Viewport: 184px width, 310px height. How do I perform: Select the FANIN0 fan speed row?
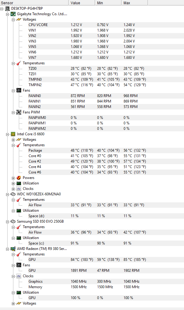pyautogui.click(x=35, y=96)
